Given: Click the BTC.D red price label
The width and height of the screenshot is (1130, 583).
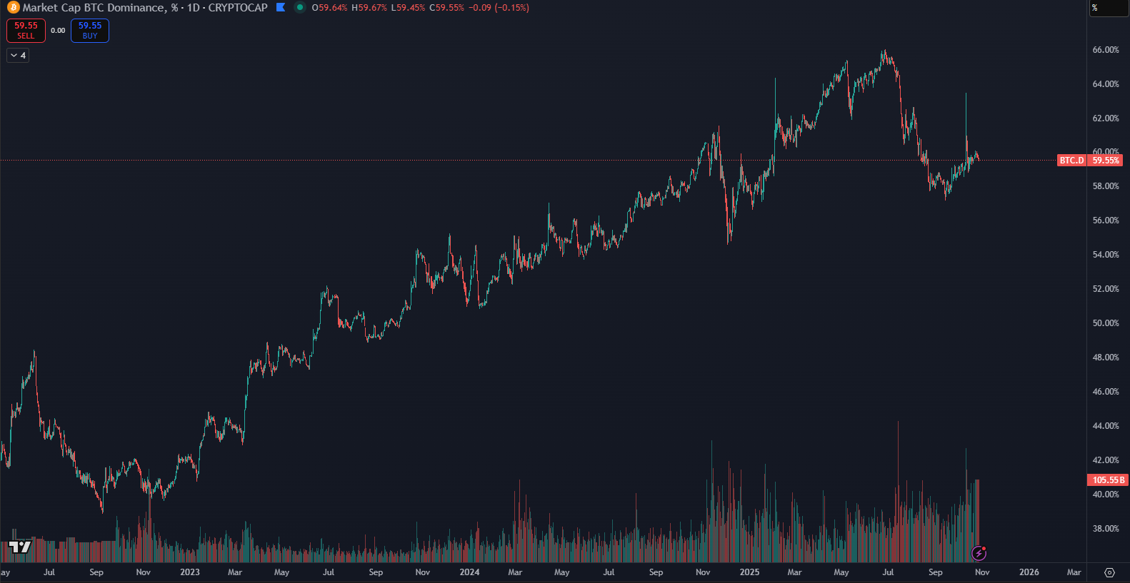Looking at the screenshot, I should [x=1071, y=161].
